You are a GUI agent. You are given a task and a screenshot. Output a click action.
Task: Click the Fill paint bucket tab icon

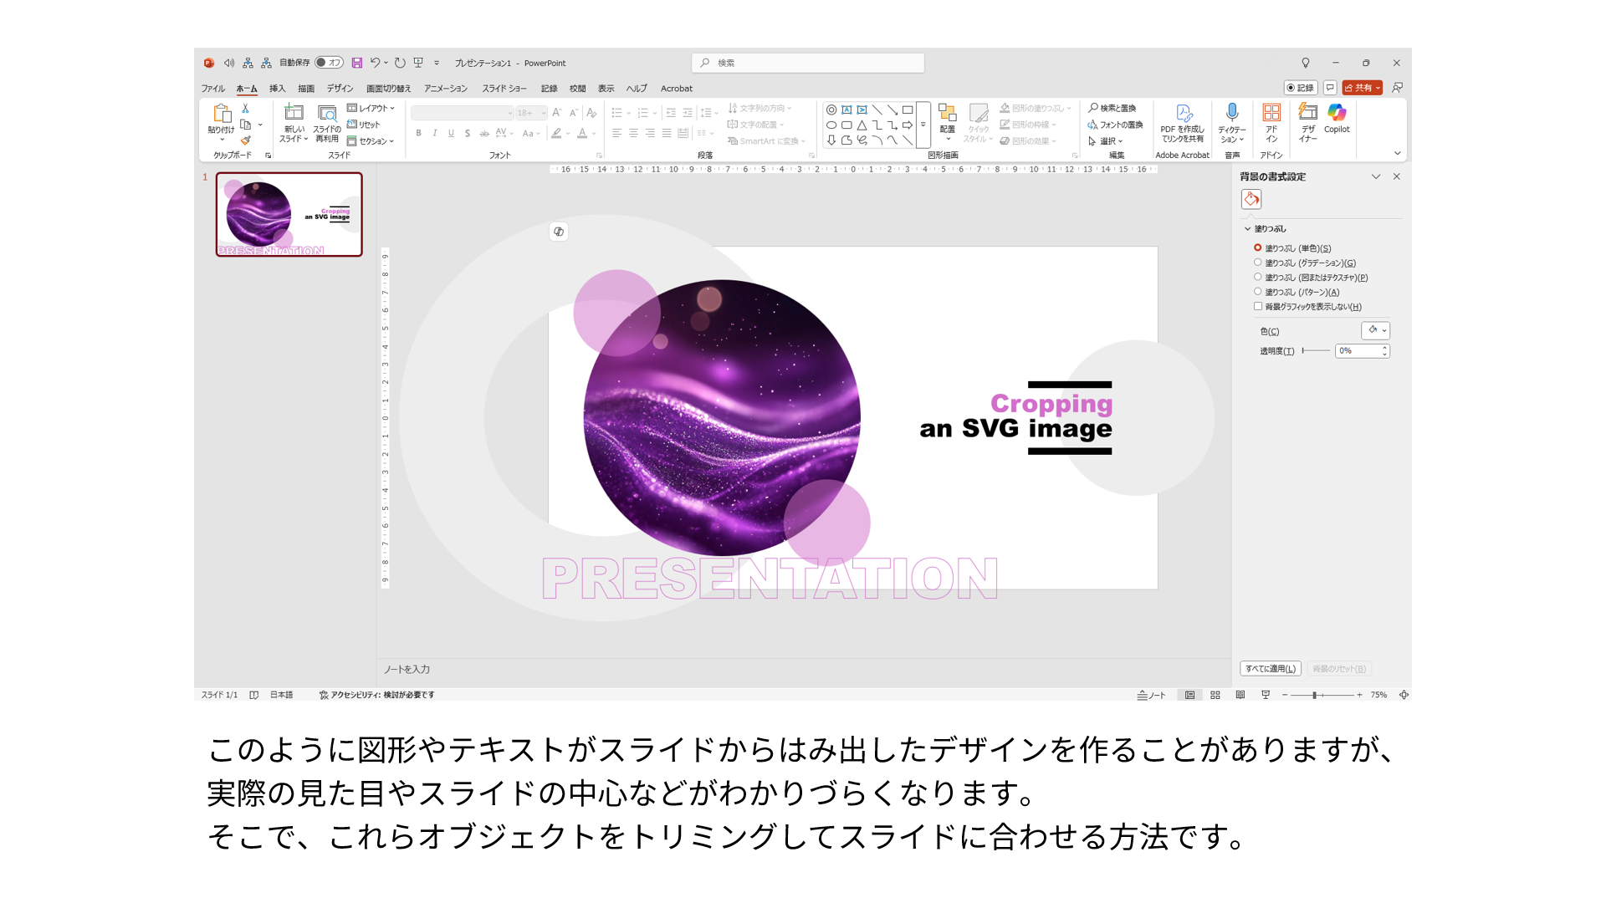[x=1251, y=199]
